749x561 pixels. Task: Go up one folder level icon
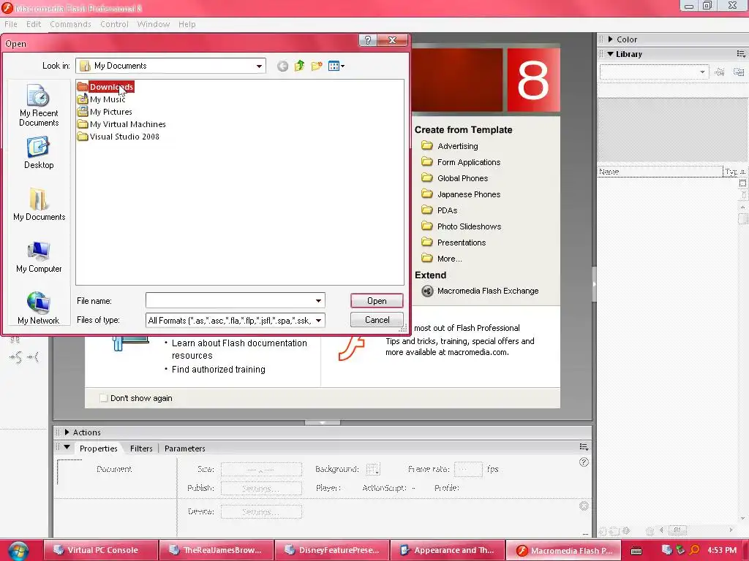[x=299, y=66]
